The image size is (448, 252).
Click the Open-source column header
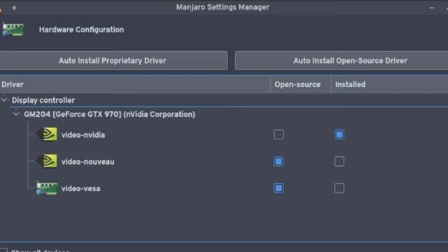coord(300,84)
